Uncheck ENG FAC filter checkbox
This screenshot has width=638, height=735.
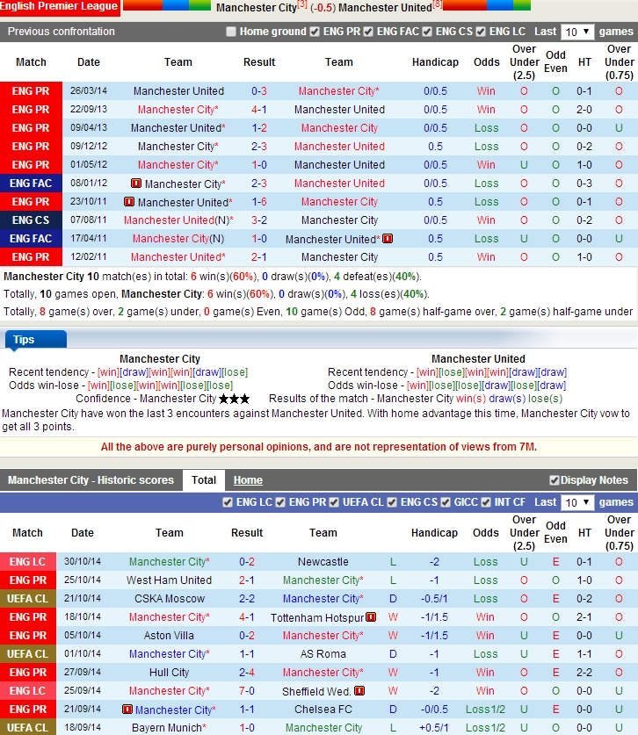368,32
